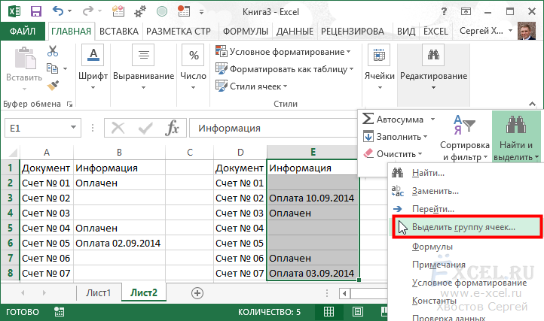The width and height of the screenshot is (544, 321).
Task: Click cell D4 Счет № 03
Action: point(240,213)
